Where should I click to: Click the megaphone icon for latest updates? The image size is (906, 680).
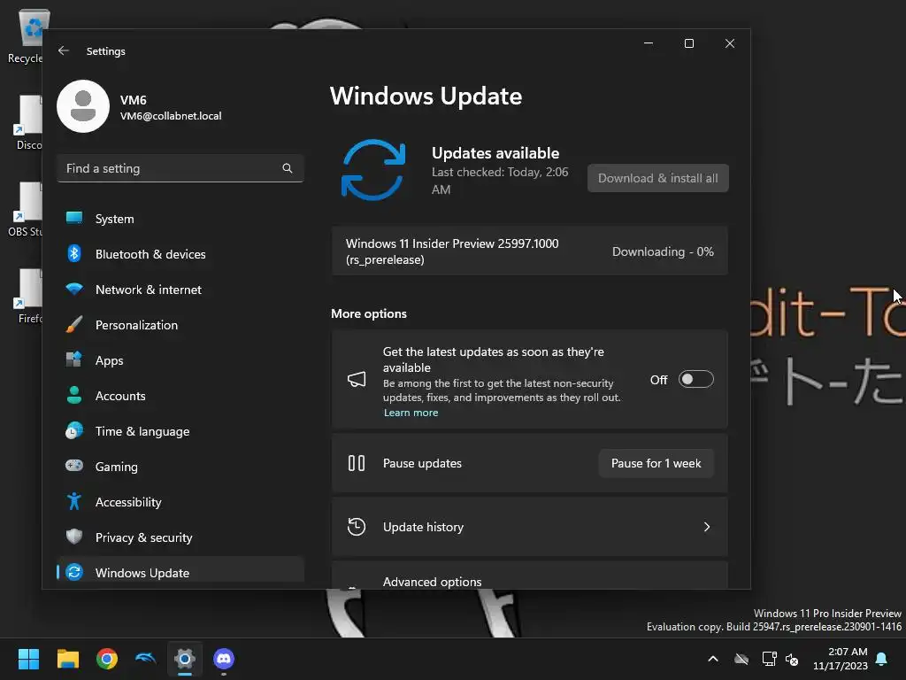click(x=357, y=379)
